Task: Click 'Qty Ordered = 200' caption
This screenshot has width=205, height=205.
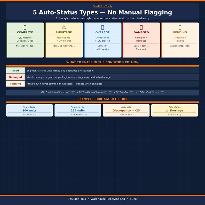Action: coord(29,114)
